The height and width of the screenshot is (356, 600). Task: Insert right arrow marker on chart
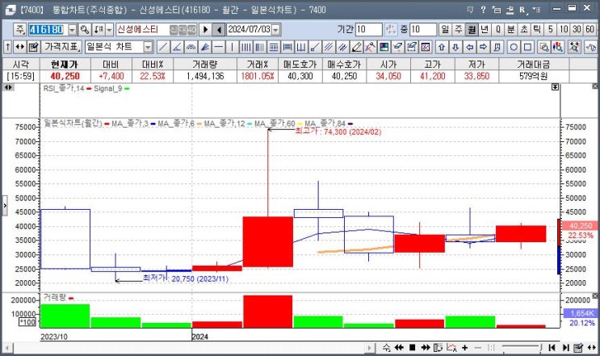point(483,47)
